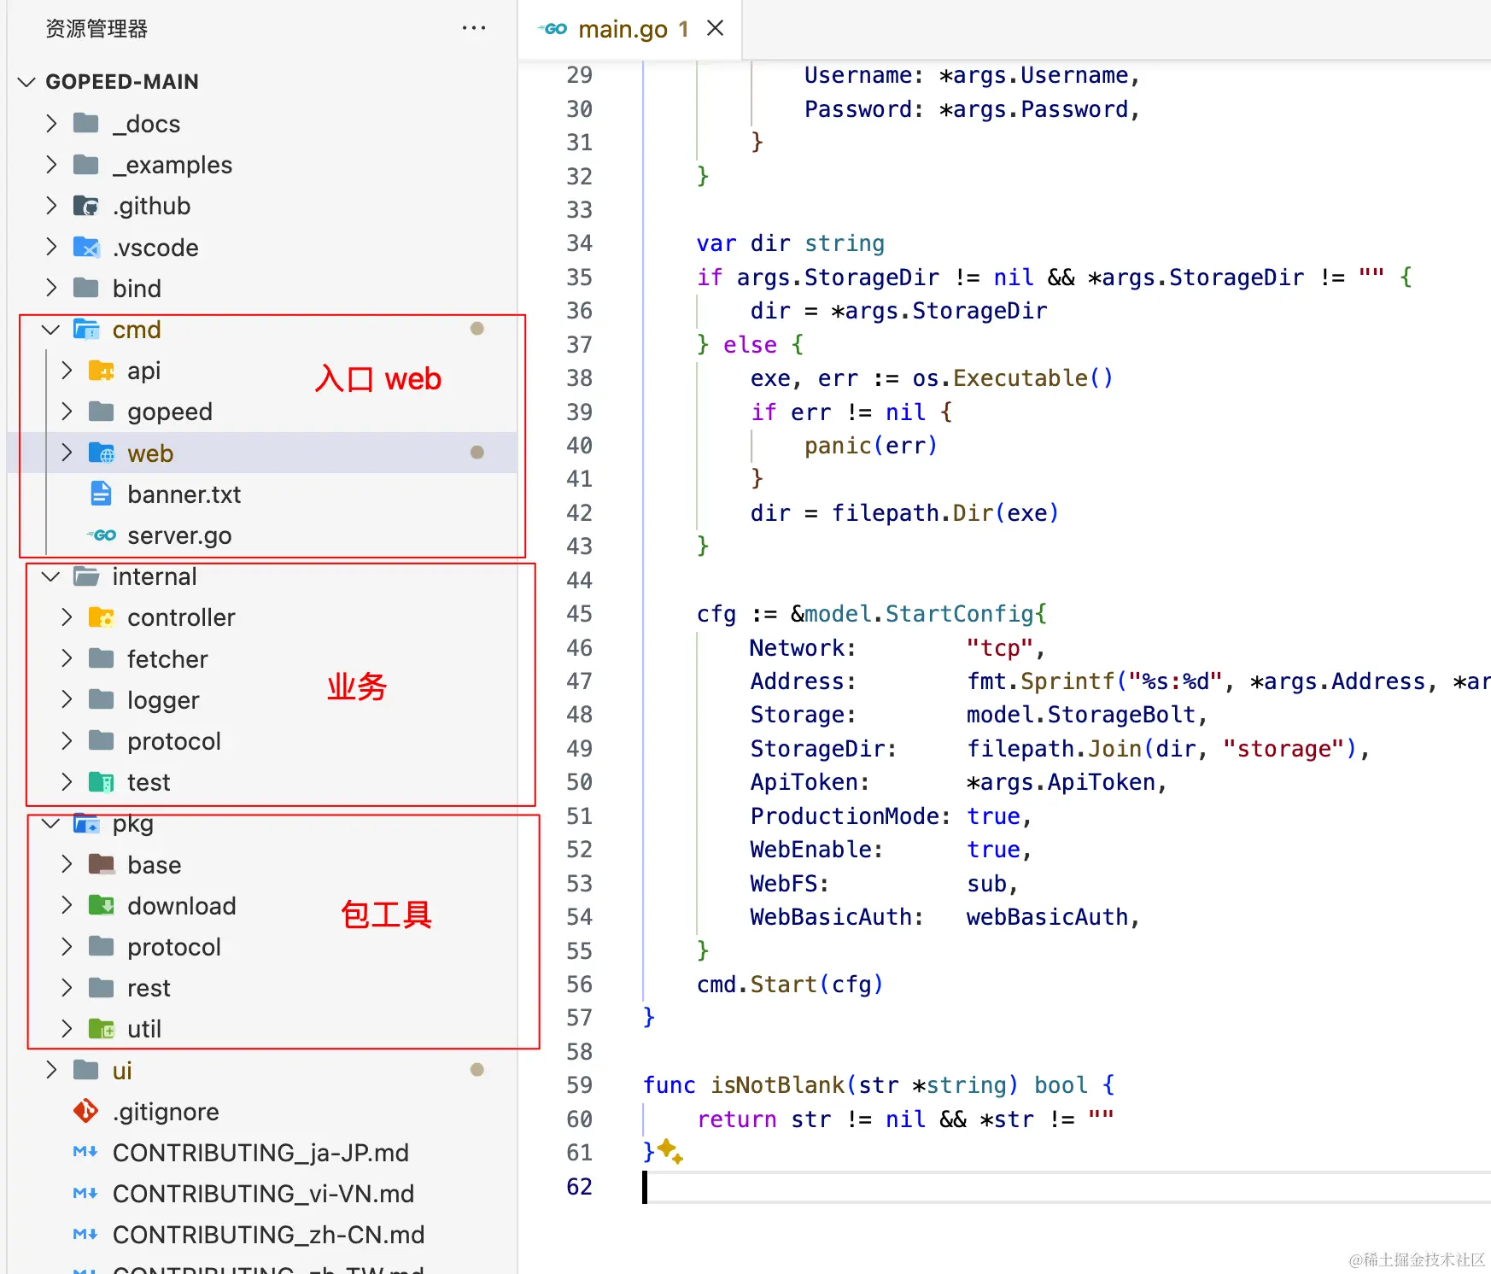Select the protocol folder under internal

click(174, 741)
